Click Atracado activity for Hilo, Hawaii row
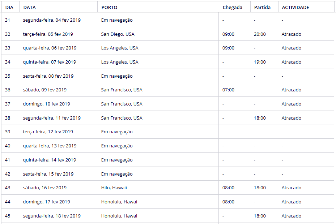This screenshot has height=224, width=336. tap(291, 188)
